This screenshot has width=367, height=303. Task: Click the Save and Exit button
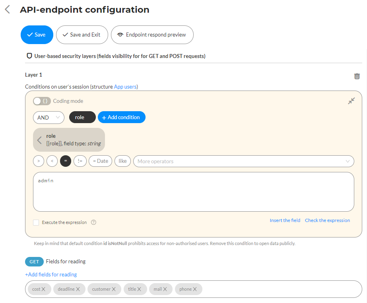(x=82, y=35)
